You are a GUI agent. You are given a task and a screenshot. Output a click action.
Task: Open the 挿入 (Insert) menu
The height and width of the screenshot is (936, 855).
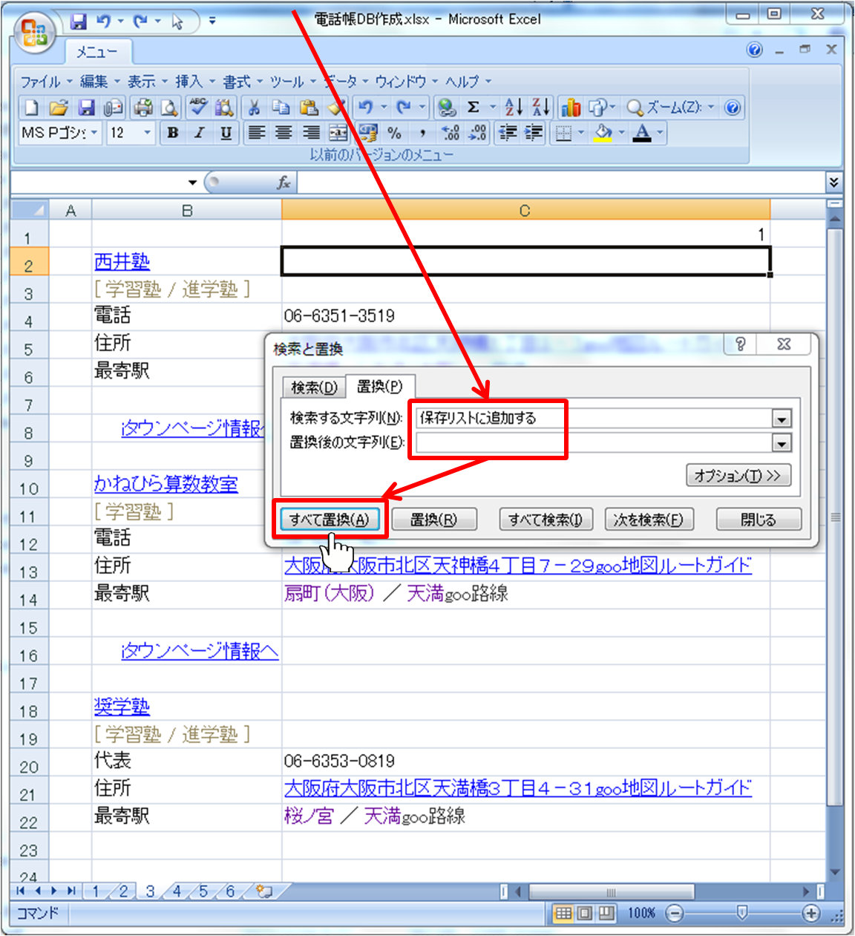pyautogui.click(x=189, y=81)
